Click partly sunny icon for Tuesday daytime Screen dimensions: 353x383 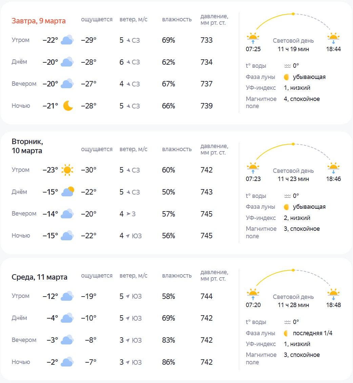point(68,192)
